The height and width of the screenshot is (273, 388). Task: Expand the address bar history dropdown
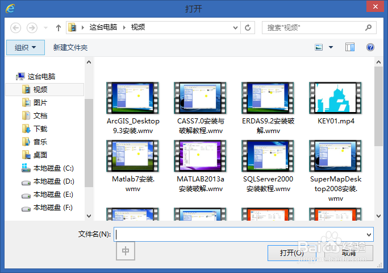235,28
